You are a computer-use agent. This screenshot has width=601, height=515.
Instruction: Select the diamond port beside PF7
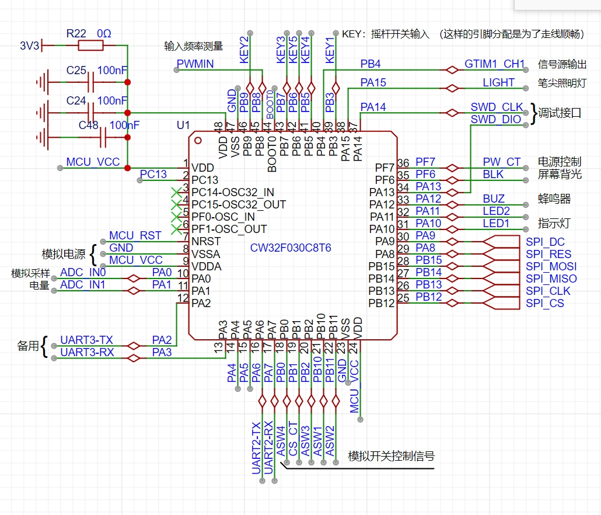[452, 168]
